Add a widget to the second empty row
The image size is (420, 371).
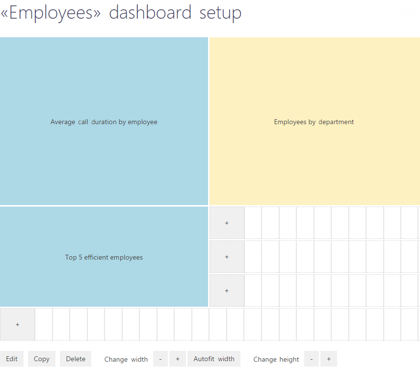227,257
